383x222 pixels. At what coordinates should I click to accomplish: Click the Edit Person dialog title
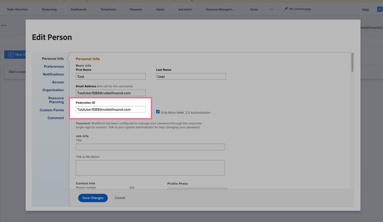tap(52, 37)
